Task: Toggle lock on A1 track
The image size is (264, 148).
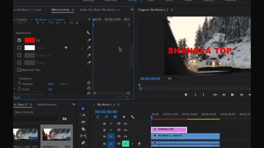Action: [x=104, y=143]
